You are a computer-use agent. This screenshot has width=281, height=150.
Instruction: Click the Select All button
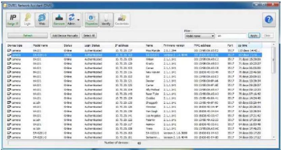pos(89,35)
